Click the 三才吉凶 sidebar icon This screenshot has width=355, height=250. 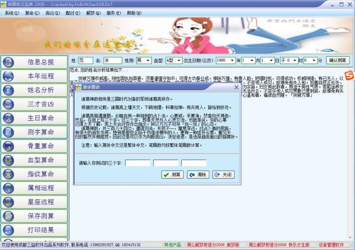pyautogui.click(x=8, y=104)
